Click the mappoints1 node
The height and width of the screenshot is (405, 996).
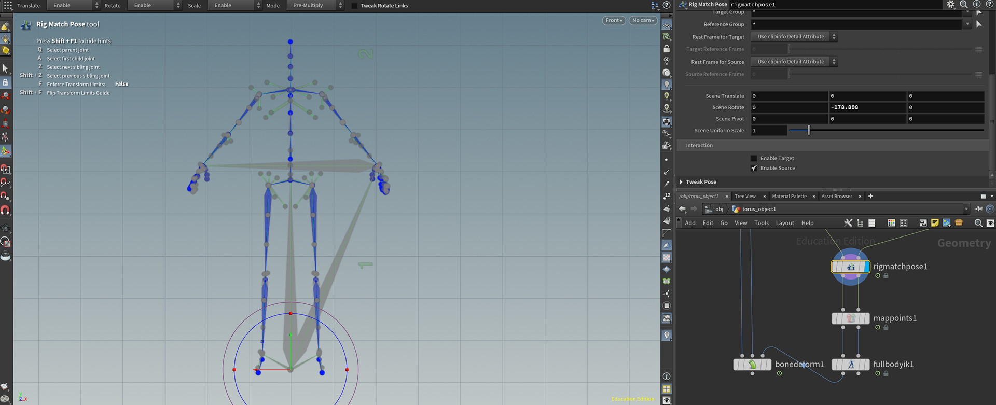pyautogui.click(x=851, y=318)
